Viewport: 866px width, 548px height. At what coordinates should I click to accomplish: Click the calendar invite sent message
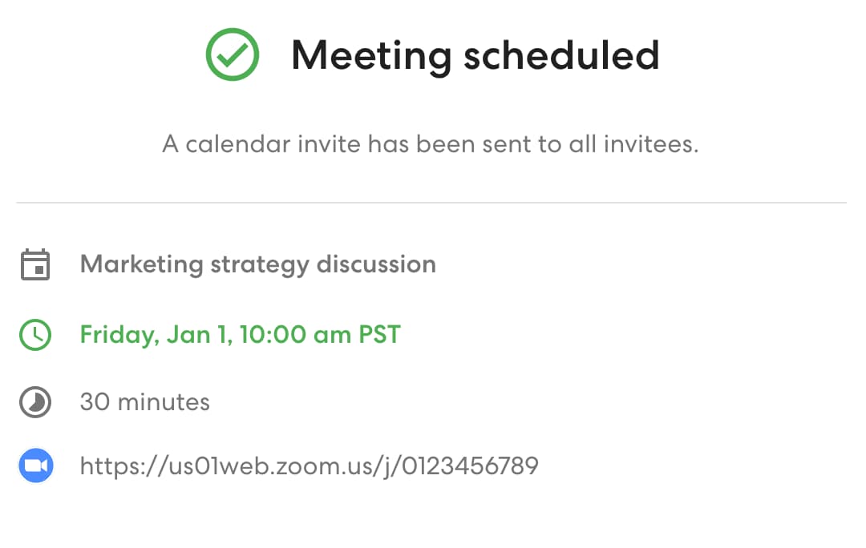[x=431, y=144]
